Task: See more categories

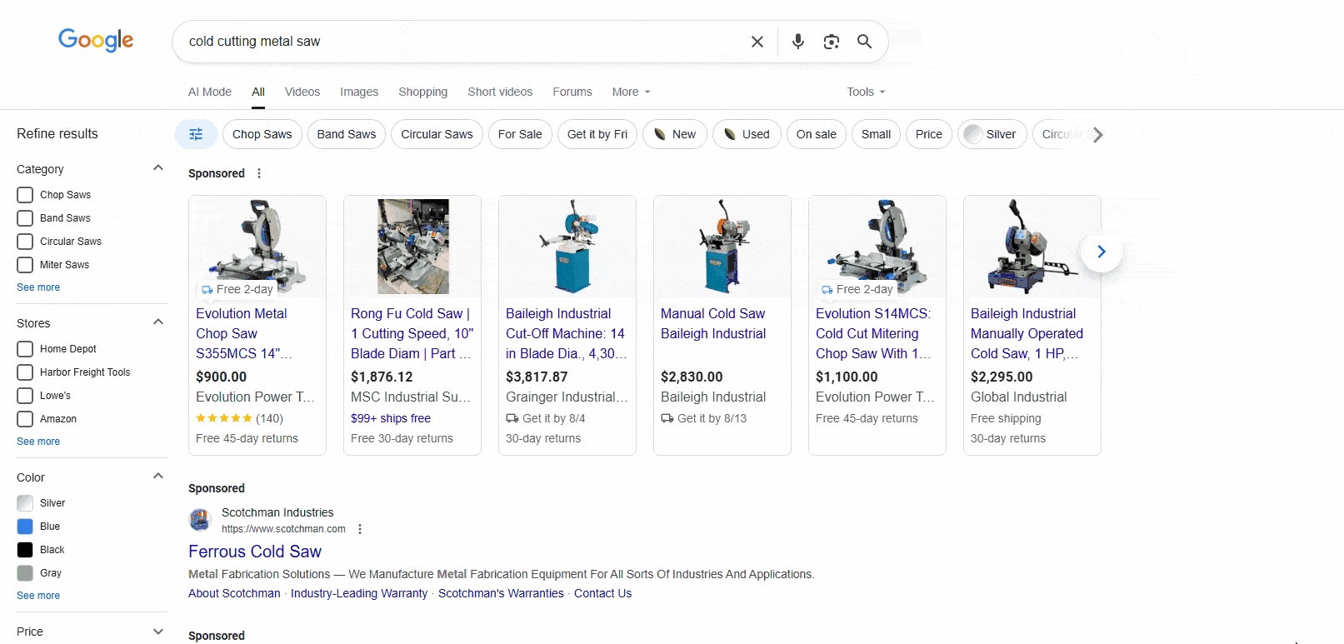Action: point(38,287)
